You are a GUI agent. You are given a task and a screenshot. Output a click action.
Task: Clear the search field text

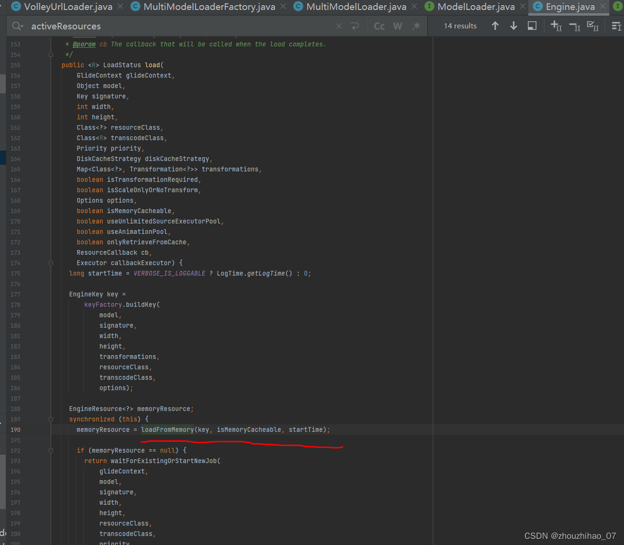coord(339,26)
